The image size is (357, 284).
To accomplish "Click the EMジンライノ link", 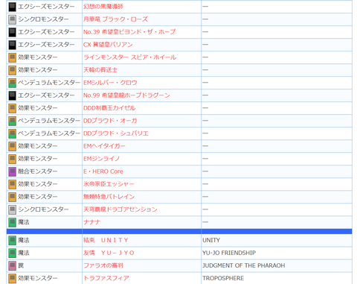I will [x=102, y=159].
